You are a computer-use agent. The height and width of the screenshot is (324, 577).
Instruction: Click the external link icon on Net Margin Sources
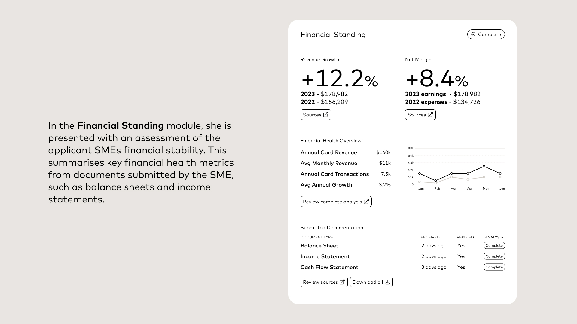(x=430, y=115)
